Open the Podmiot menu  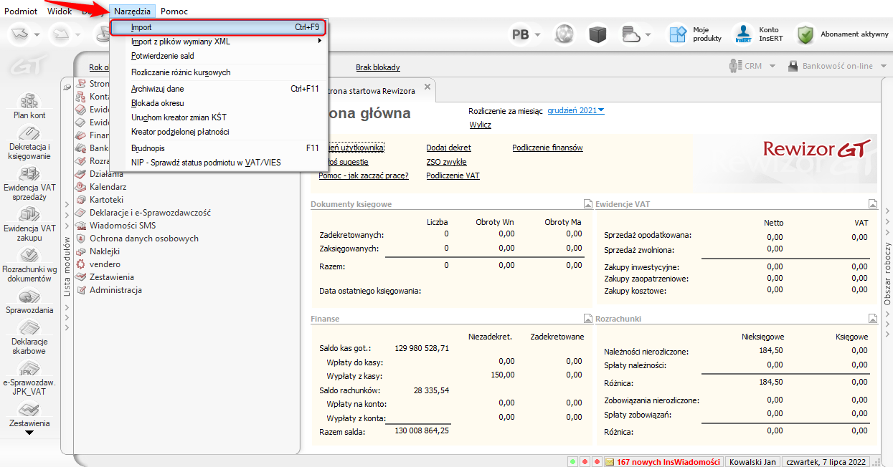point(21,11)
